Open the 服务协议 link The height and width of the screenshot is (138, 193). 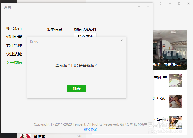(x=90, y=129)
